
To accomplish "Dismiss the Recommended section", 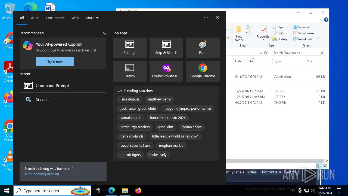I will (104, 33).
